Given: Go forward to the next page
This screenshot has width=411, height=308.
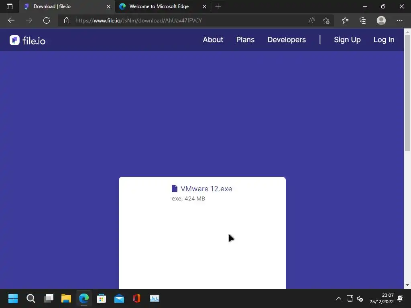Looking at the screenshot, I should click(29, 20).
